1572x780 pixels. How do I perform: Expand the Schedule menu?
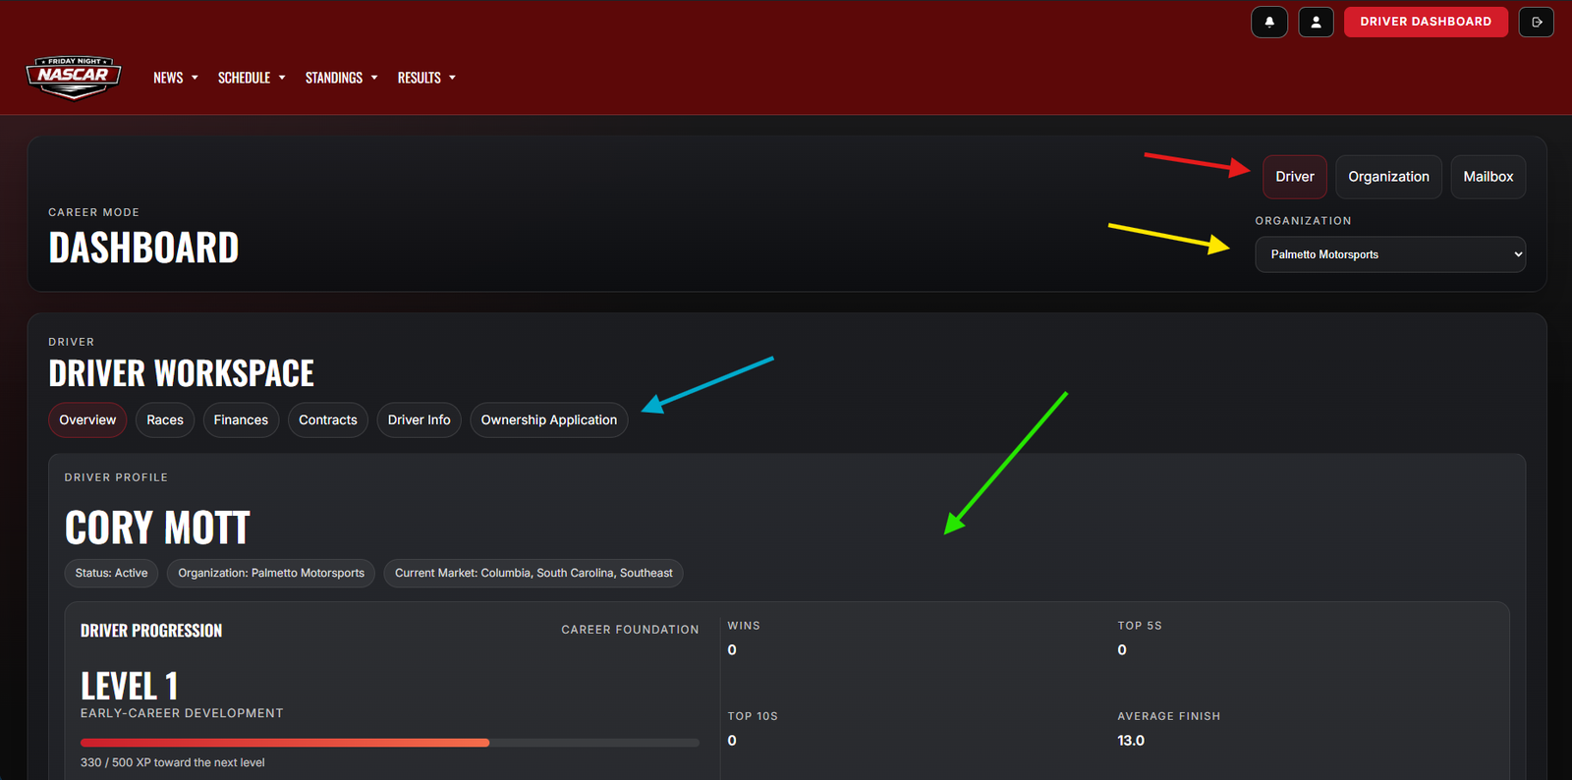pyautogui.click(x=252, y=78)
